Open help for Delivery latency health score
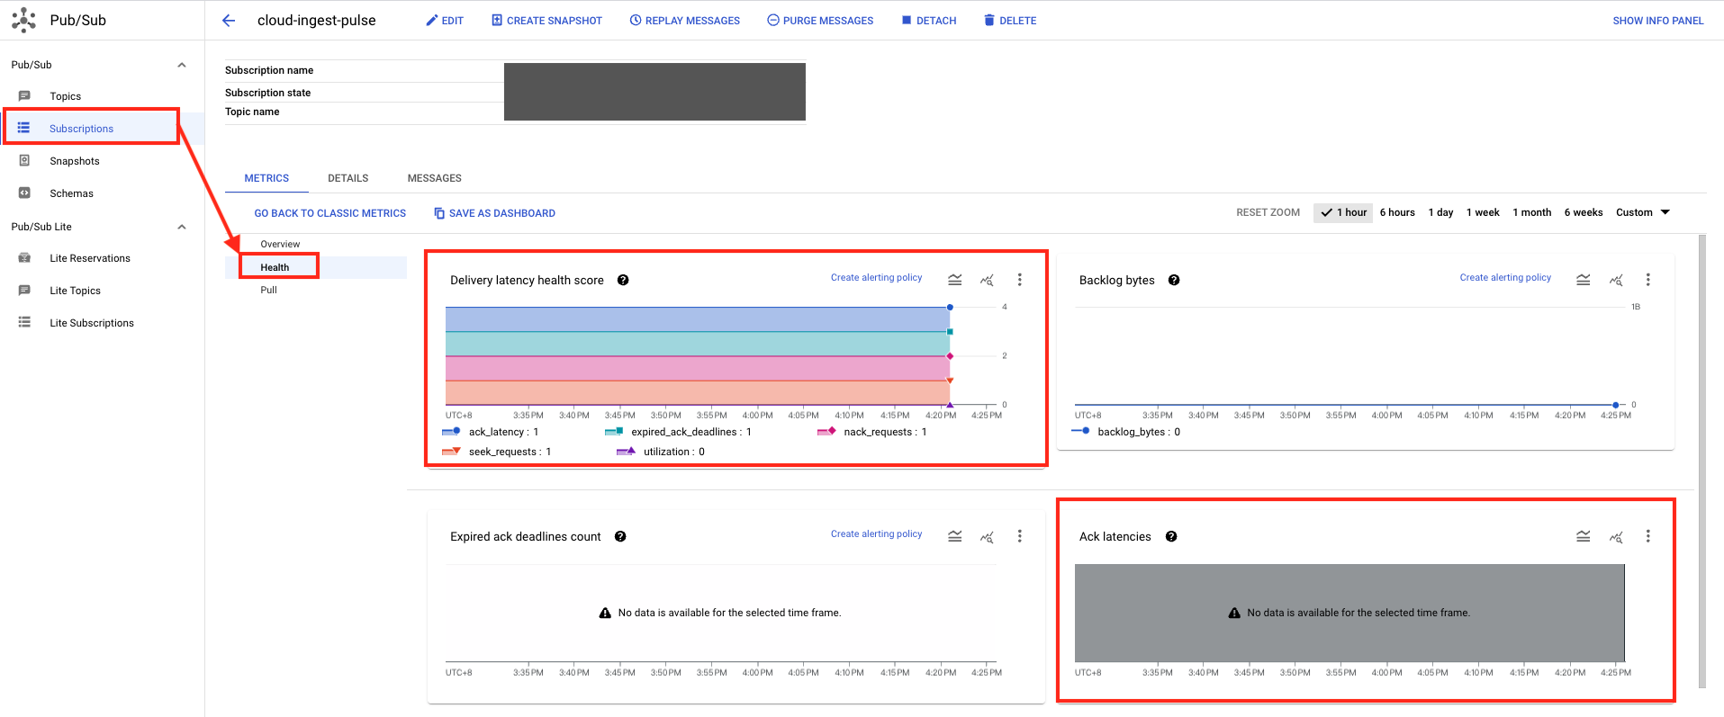The height and width of the screenshot is (717, 1724). click(x=623, y=280)
